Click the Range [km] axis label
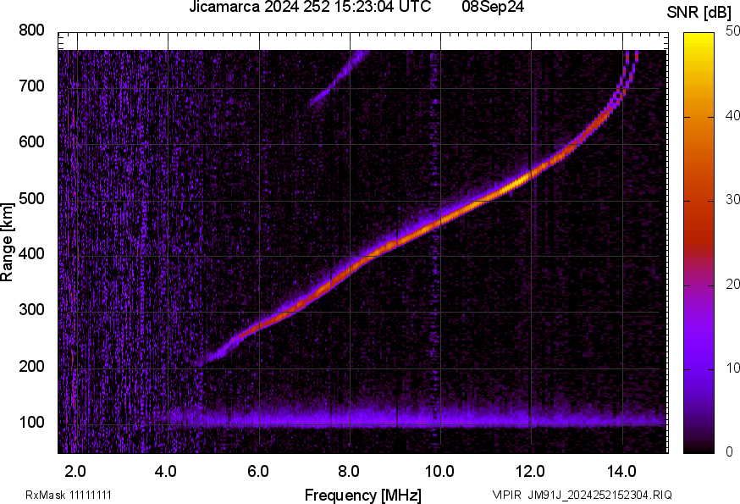The image size is (740, 504). point(8,241)
